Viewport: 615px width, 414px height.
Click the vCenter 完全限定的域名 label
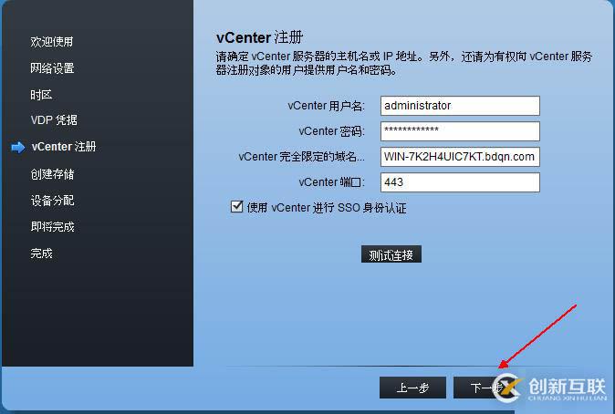pos(301,157)
